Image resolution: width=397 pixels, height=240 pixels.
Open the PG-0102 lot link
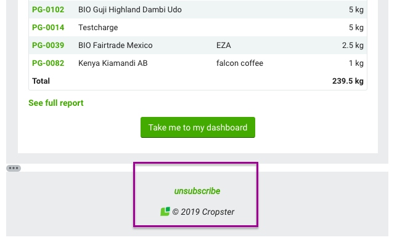click(48, 10)
